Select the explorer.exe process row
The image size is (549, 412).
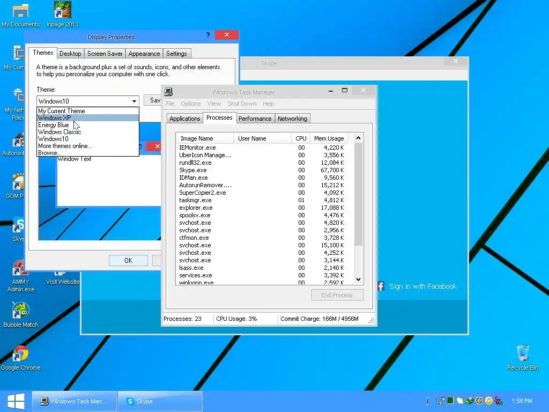262,208
